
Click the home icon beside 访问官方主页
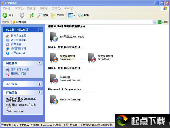pyautogui.click(x=8, y=36)
